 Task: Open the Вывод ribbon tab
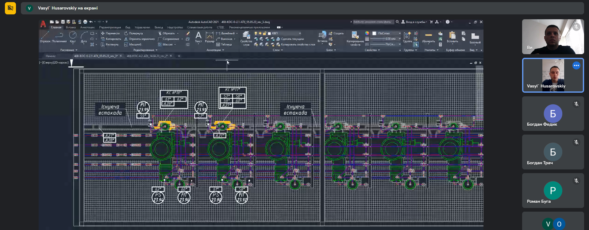[x=159, y=28]
